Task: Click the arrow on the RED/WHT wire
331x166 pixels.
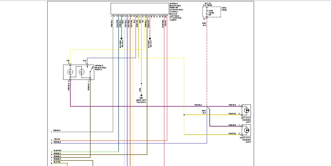Action: [x=150, y=39]
